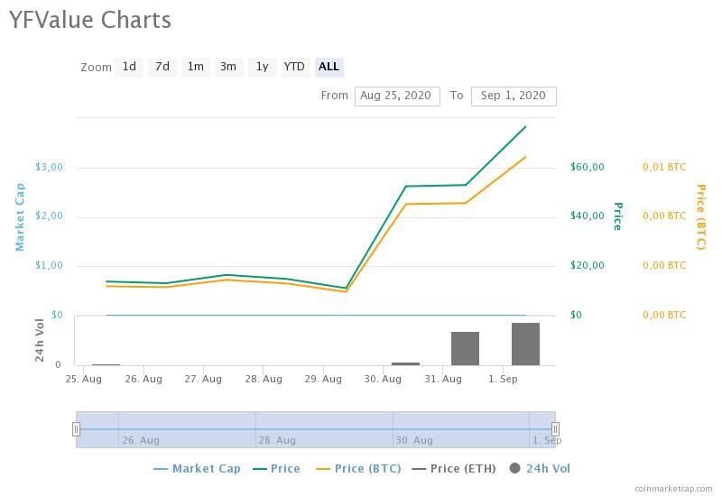This screenshot has width=722, height=496.
Task: Click the price line peak point
Action: (525, 126)
